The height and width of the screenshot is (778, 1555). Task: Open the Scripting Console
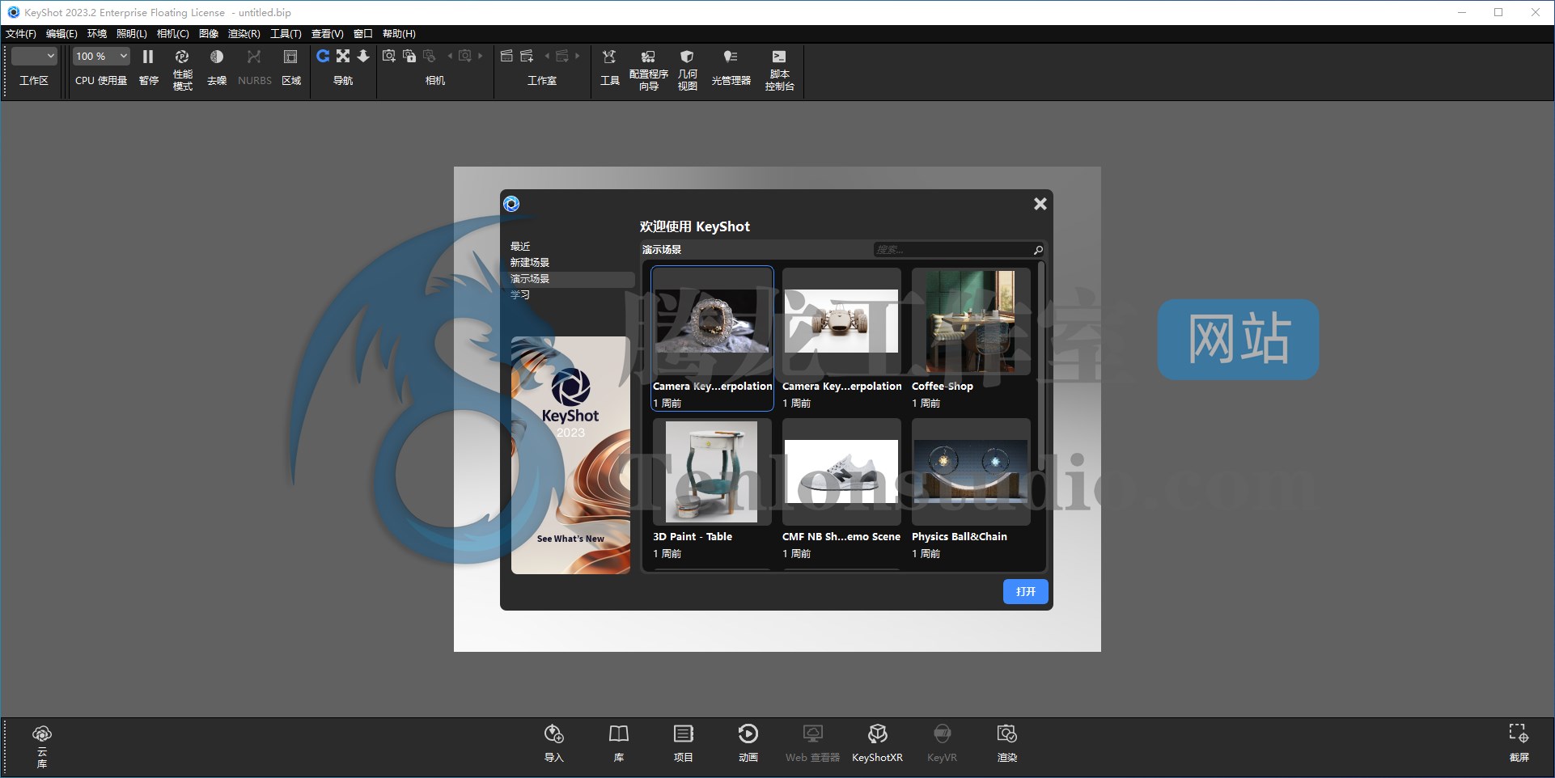click(x=779, y=69)
